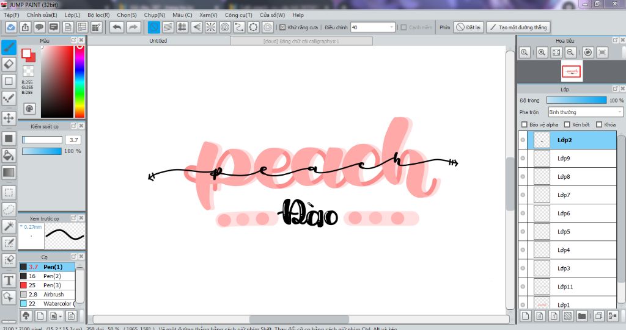Select the Pen(3) brush
This screenshot has height=330, width=626.
coord(47,285)
